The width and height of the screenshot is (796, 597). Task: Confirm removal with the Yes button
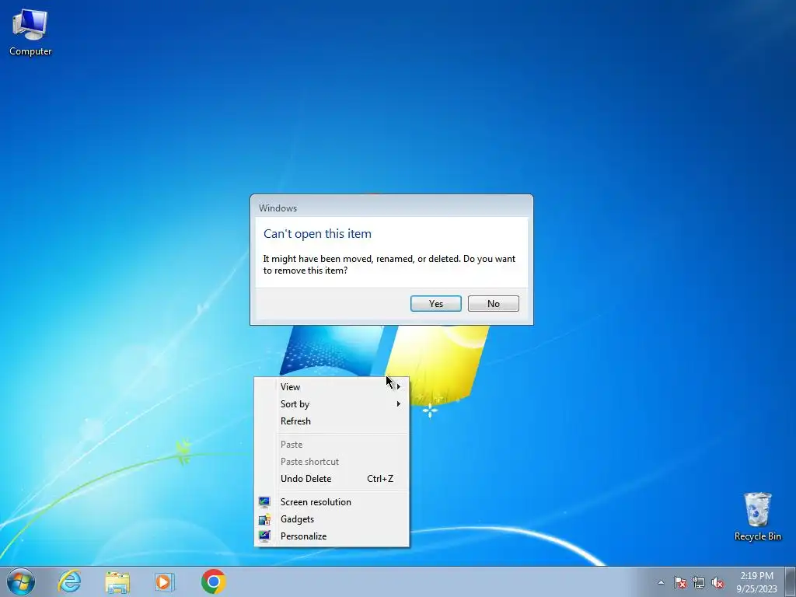(435, 304)
